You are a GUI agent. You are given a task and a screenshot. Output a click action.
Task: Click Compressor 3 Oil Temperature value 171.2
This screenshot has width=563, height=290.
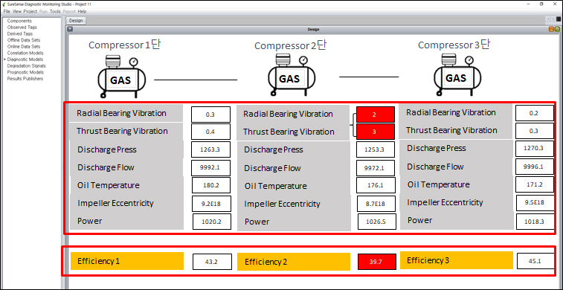click(x=535, y=184)
